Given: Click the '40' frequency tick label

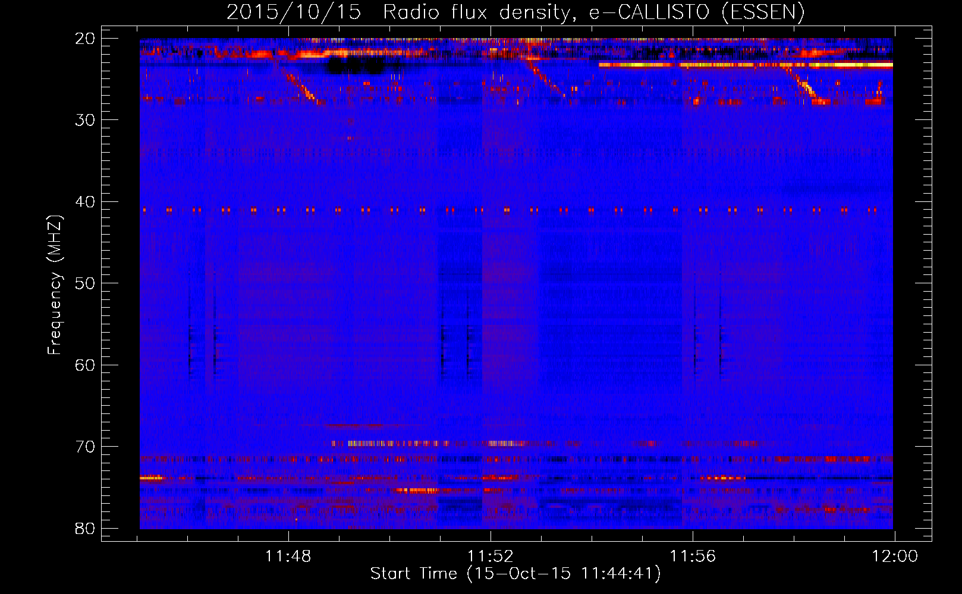Looking at the screenshot, I should point(85,202).
